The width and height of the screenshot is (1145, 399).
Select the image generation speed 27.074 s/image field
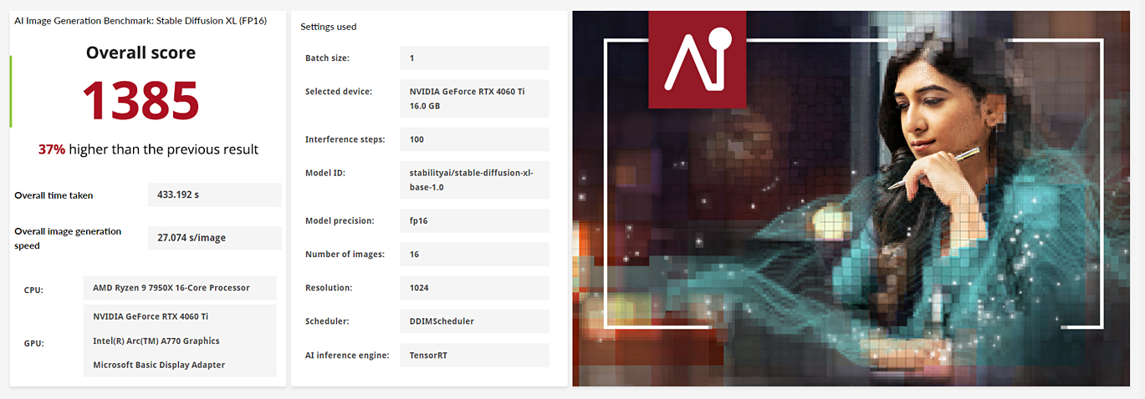(214, 238)
